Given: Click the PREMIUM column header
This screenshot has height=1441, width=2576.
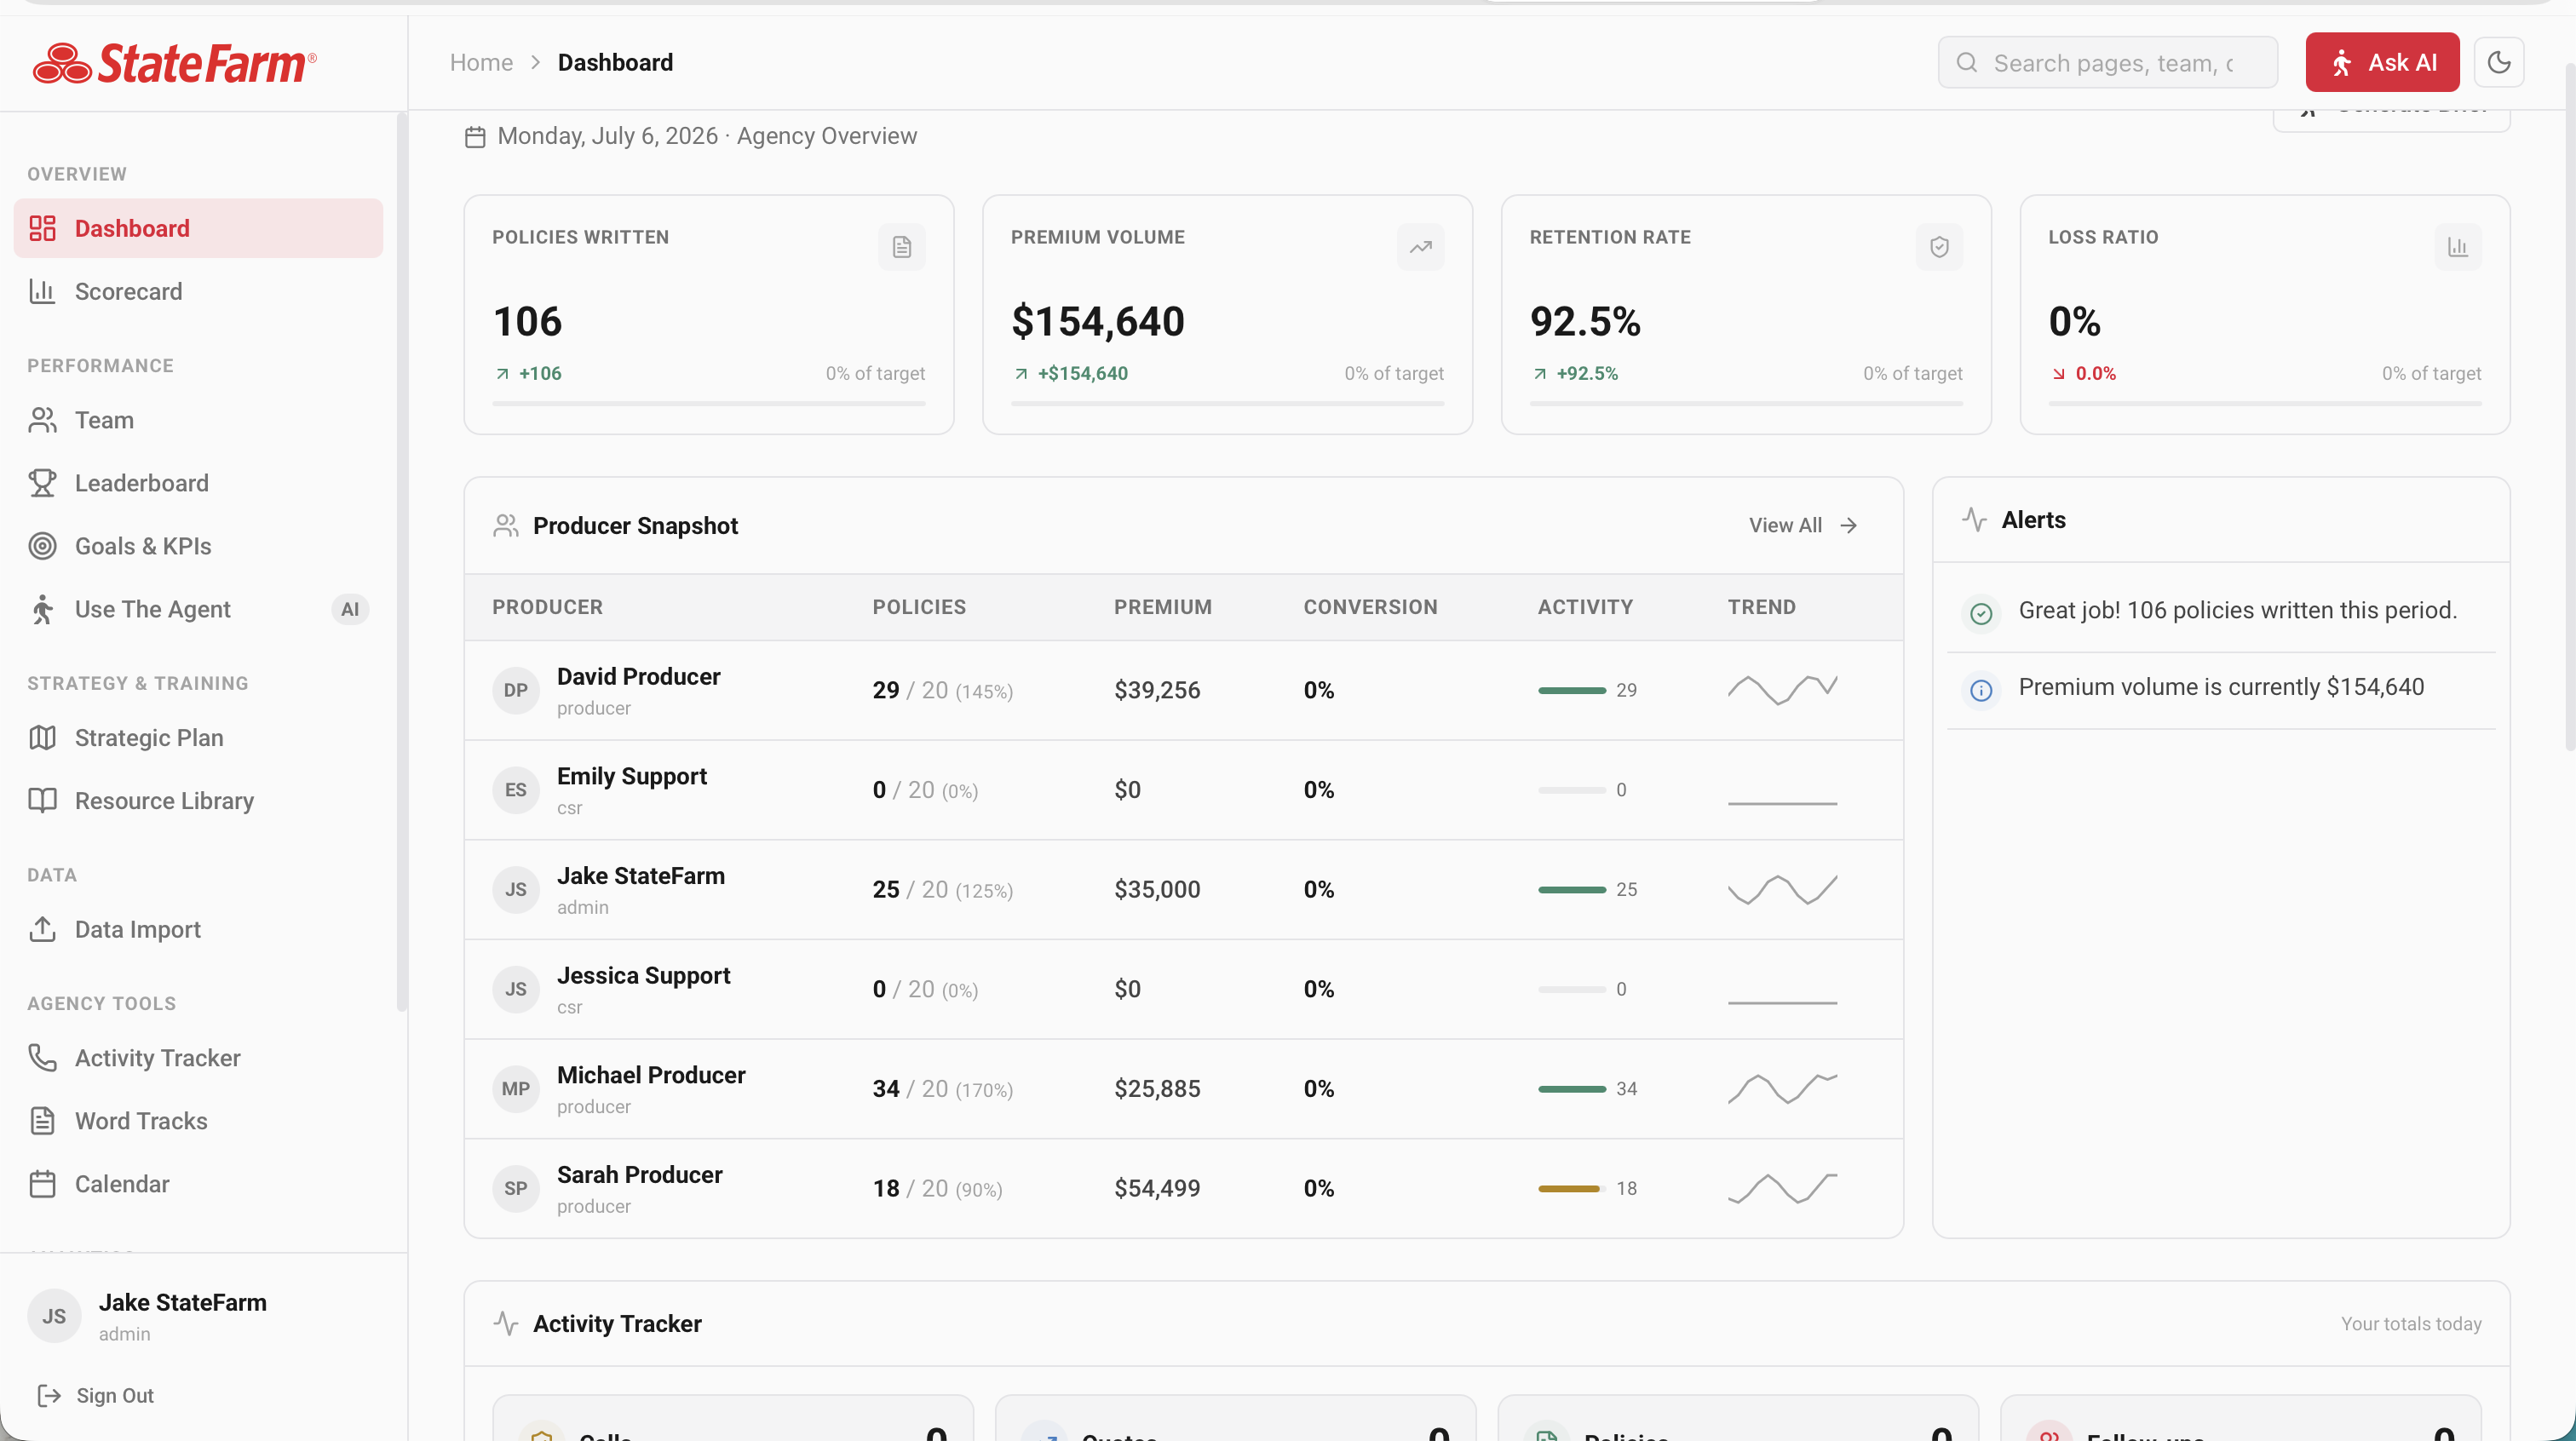Looking at the screenshot, I should point(1163,607).
